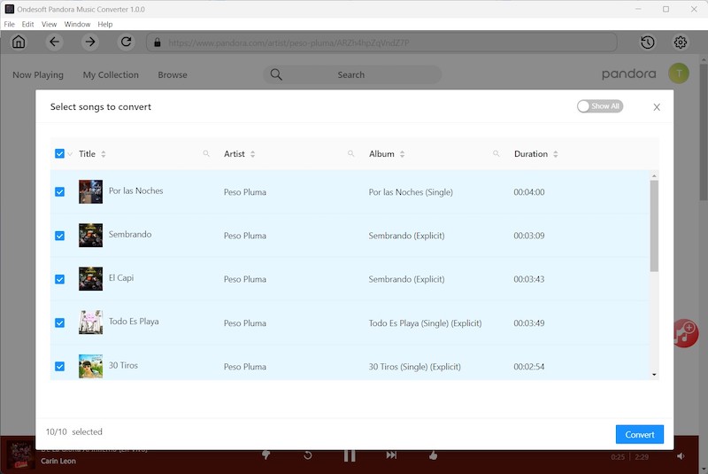
Task: Click the red add-music floating button
Action: (685, 333)
